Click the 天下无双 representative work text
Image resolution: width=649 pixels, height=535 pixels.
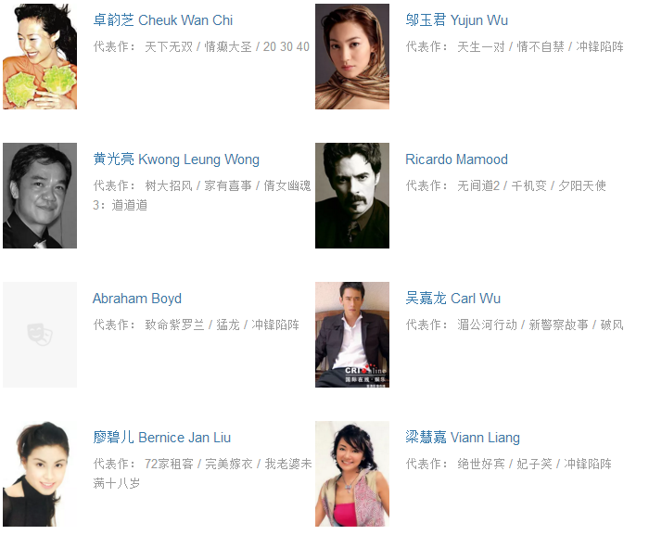tap(169, 46)
